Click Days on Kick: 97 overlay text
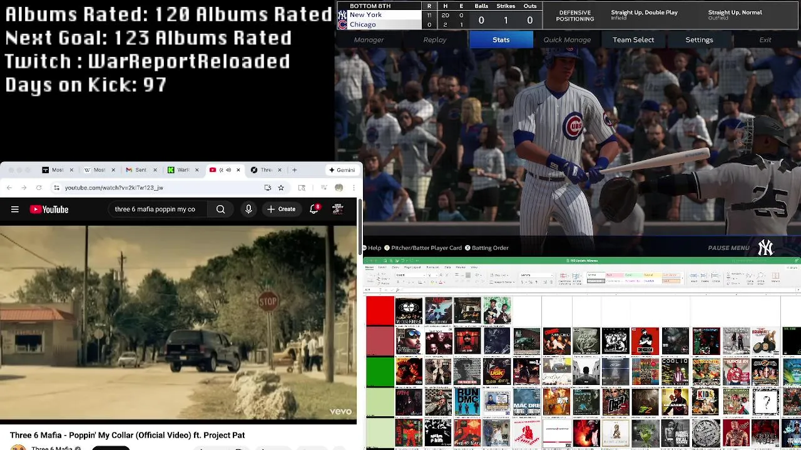The height and width of the screenshot is (450, 801). tap(86, 85)
